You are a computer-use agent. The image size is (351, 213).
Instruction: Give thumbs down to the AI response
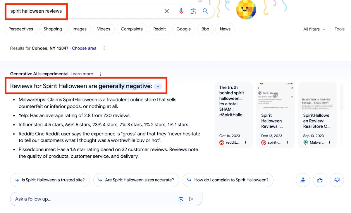pyautogui.click(x=337, y=180)
